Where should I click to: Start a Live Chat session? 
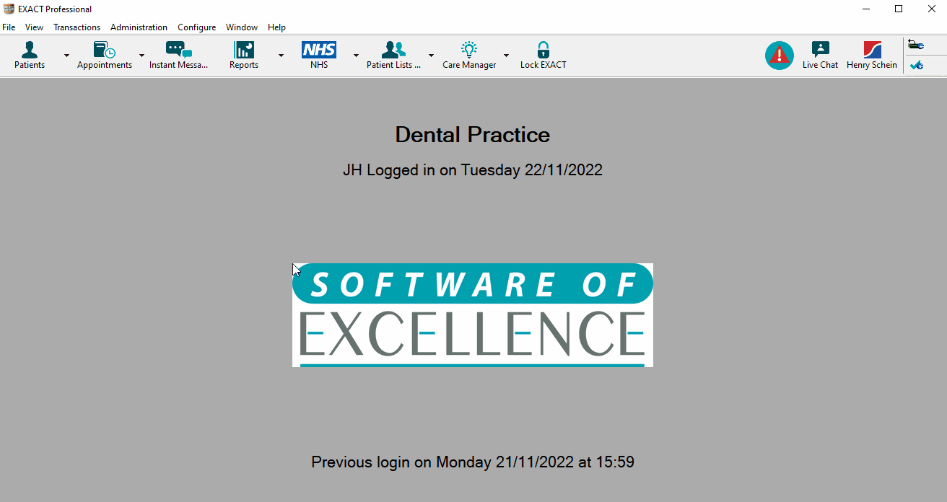[820, 56]
